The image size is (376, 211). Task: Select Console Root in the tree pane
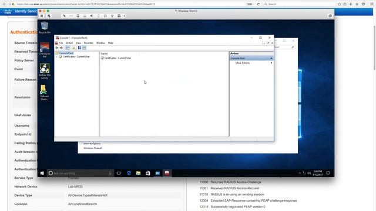(x=66, y=53)
